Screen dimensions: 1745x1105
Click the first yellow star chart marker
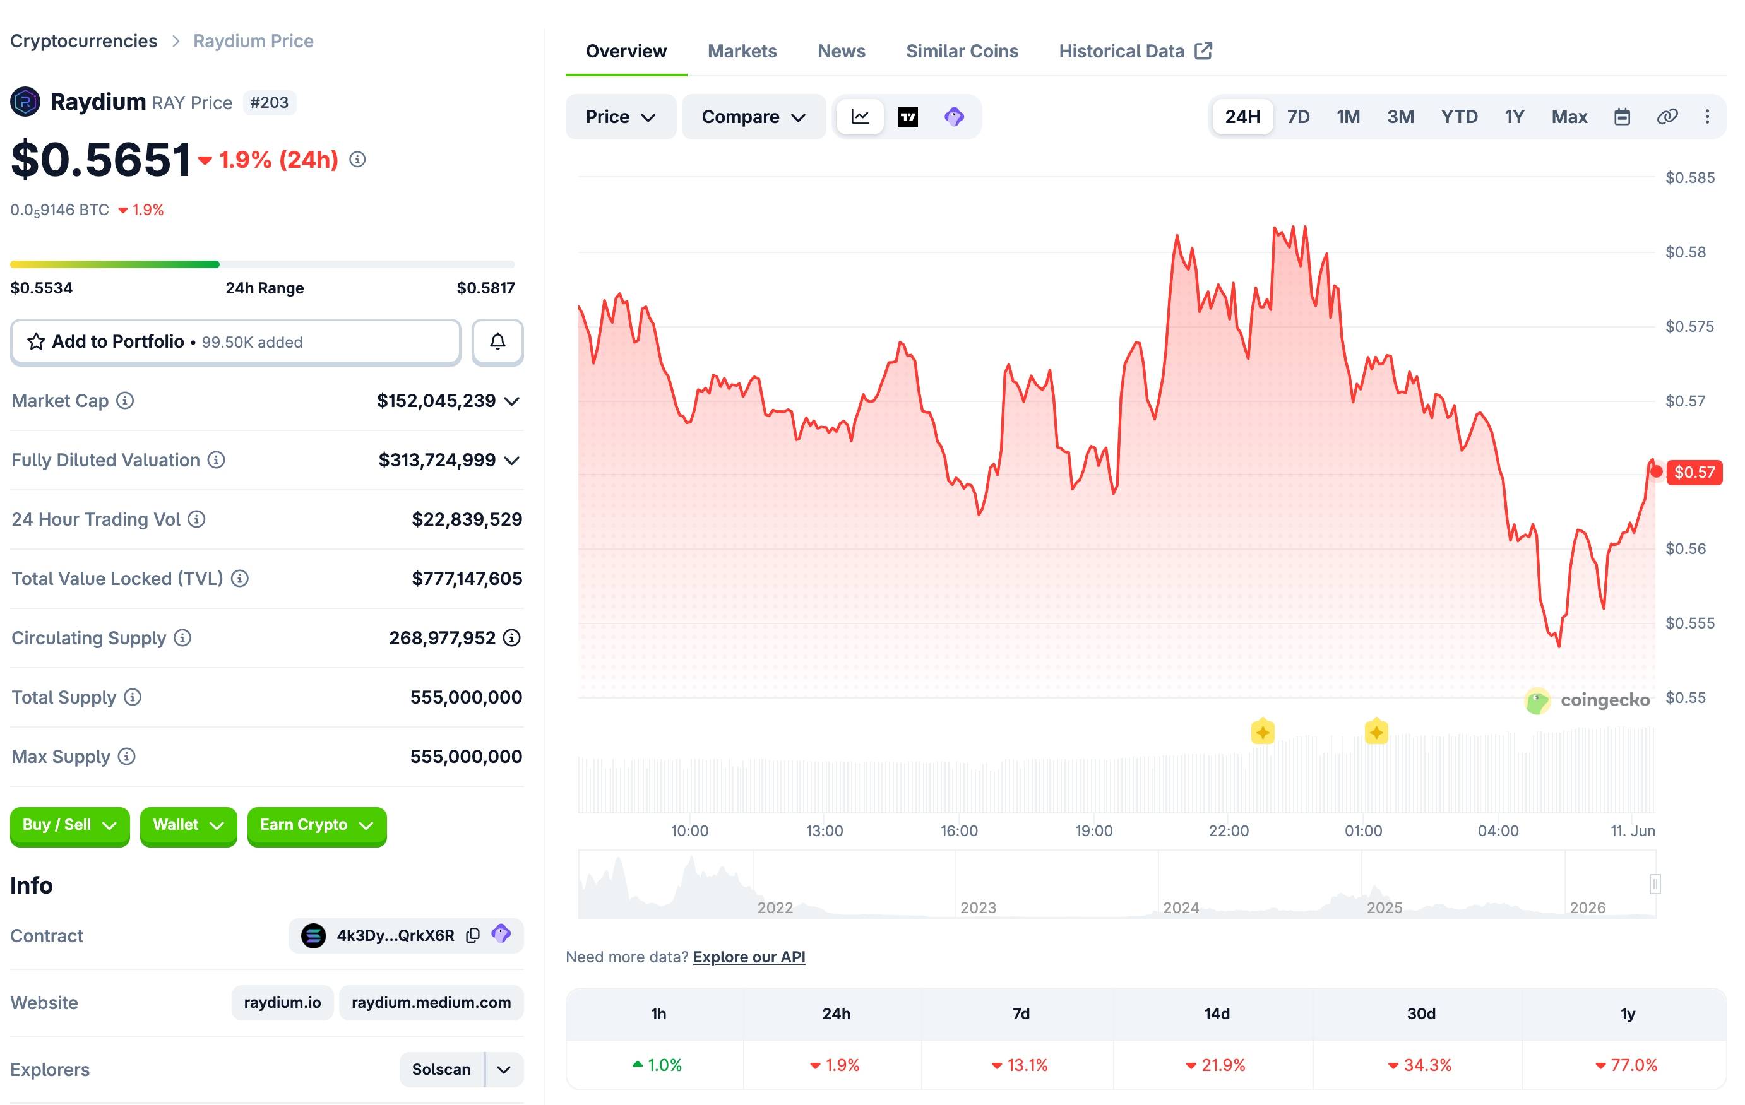click(1263, 732)
